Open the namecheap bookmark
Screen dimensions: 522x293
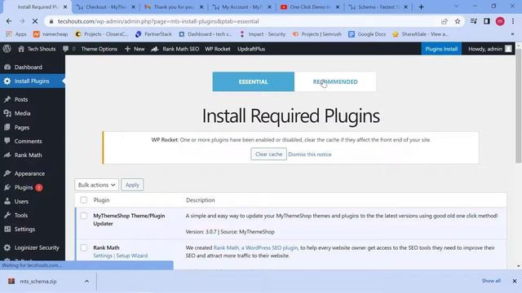(51, 34)
